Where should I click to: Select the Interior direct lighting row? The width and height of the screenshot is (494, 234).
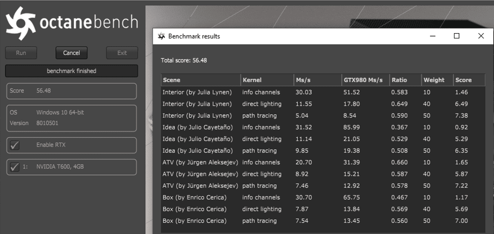pyautogui.click(x=323, y=104)
